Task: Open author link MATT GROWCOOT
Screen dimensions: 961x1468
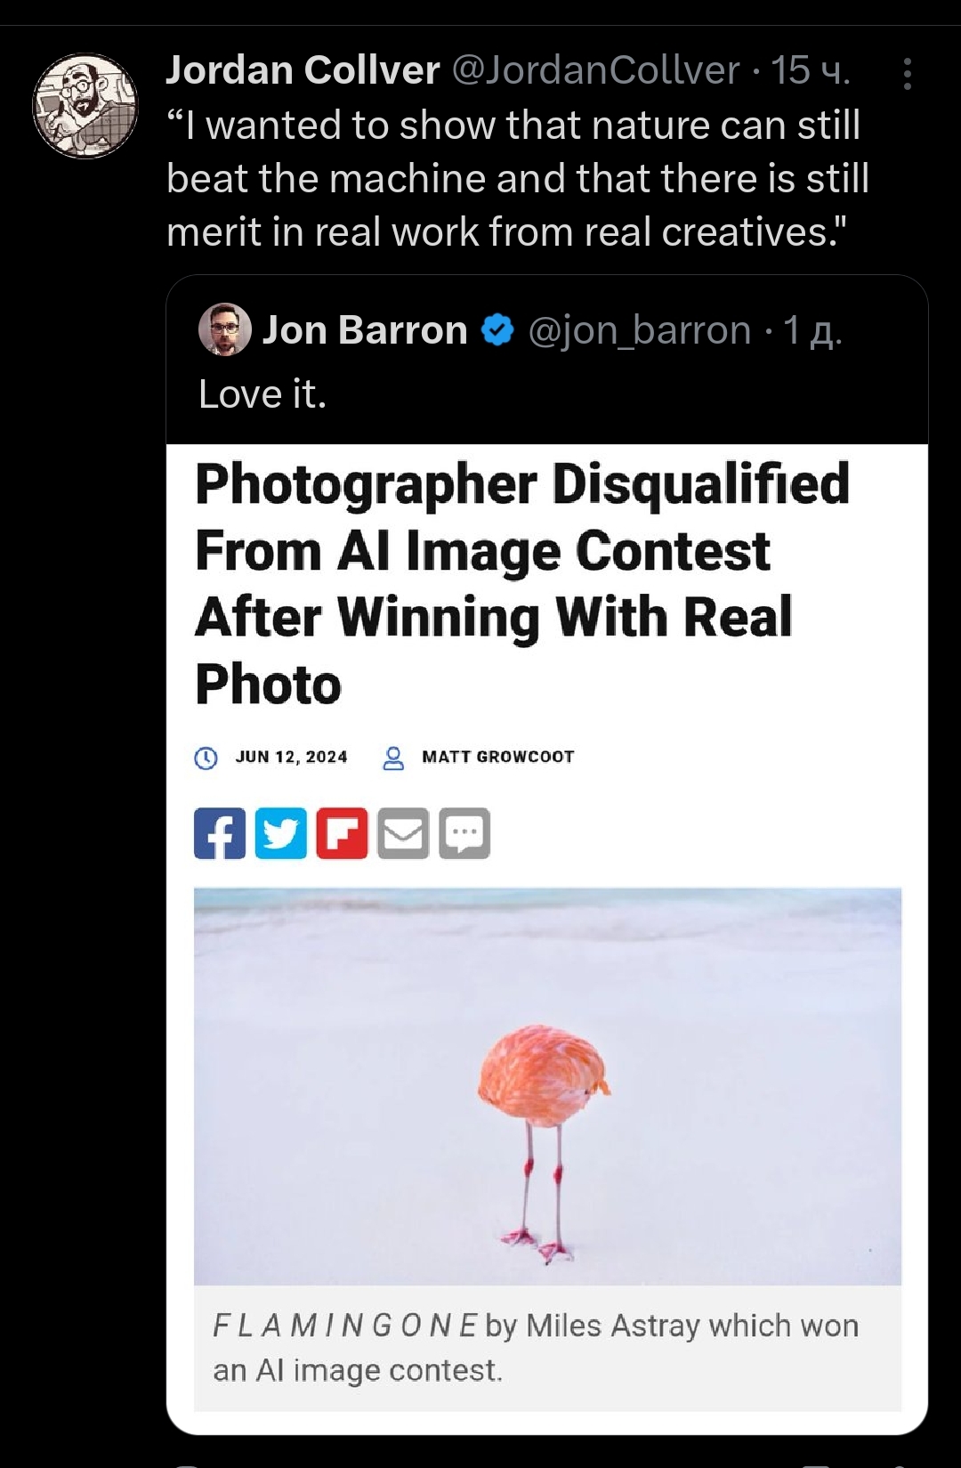Action: (x=498, y=757)
